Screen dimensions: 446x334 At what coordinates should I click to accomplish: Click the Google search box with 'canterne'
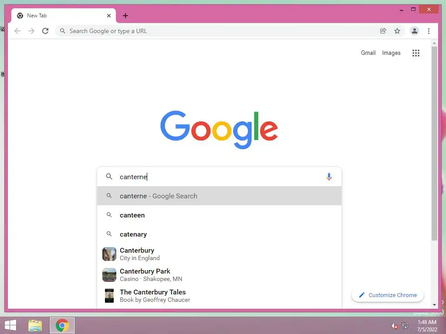click(x=219, y=177)
